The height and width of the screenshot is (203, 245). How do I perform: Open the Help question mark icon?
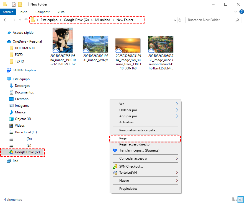242,12
